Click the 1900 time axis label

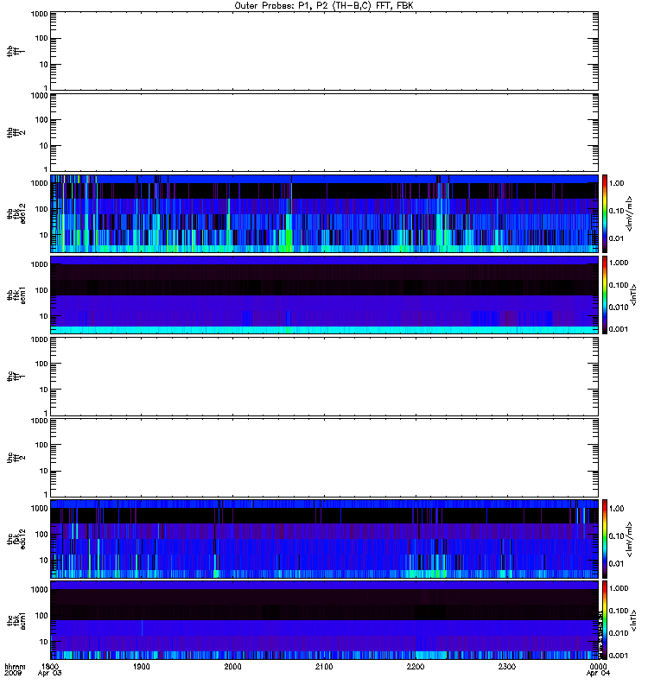(x=142, y=666)
